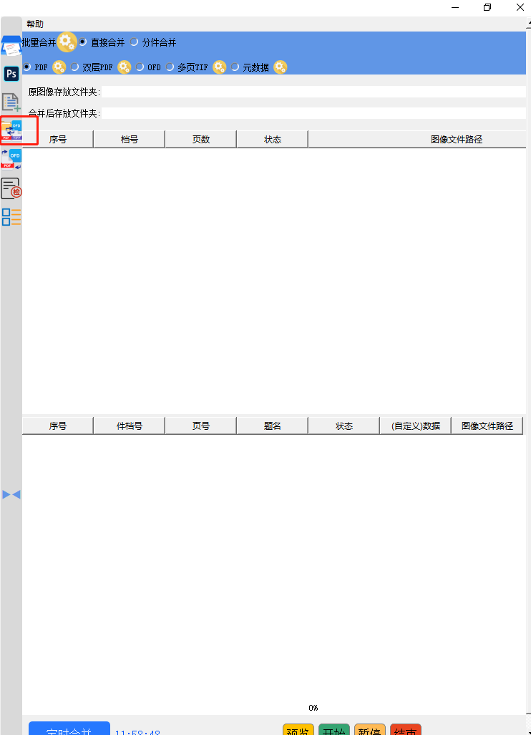The image size is (531, 735).
Task: Click the add-document sidebar icon
Action: click(x=11, y=102)
